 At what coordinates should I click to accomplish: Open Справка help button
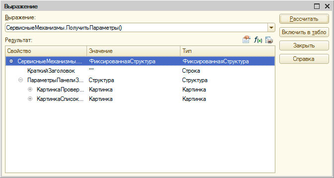304,59
